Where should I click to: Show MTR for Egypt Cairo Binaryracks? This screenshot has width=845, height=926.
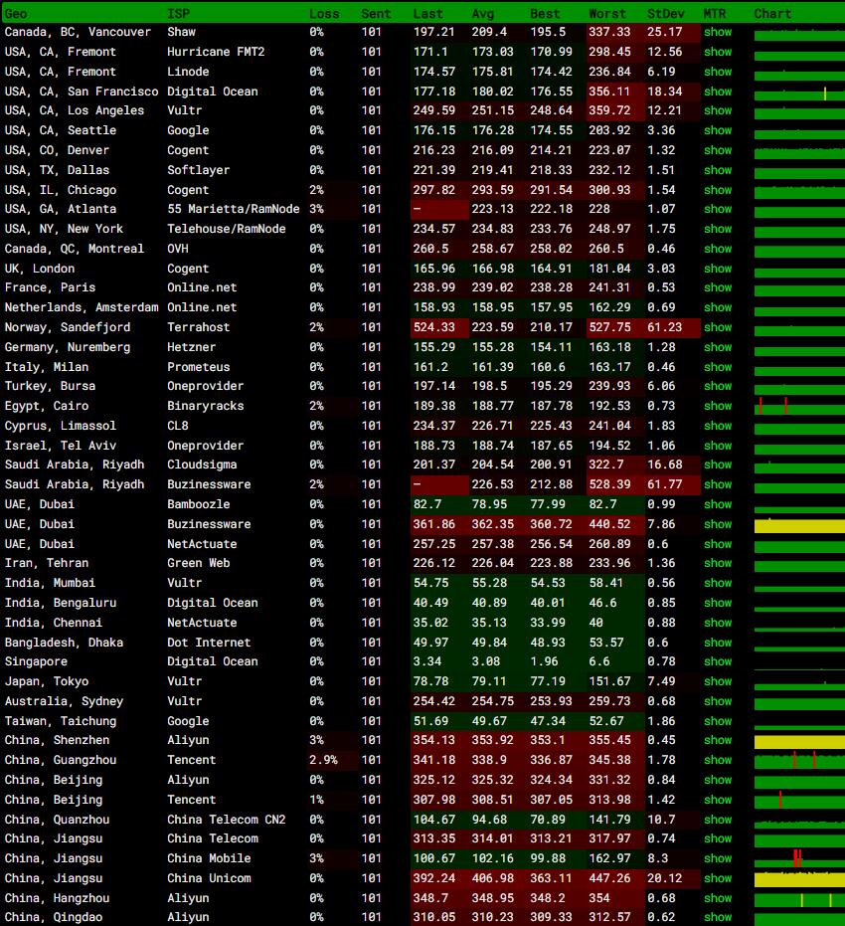click(x=718, y=406)
